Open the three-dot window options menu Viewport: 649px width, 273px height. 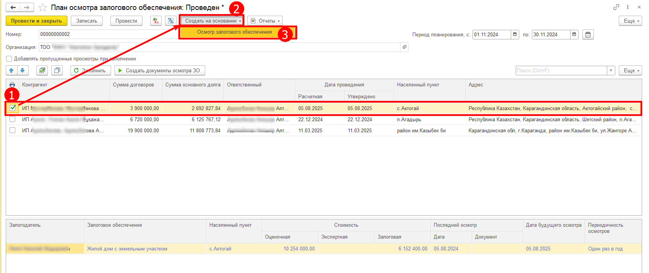[x=628, y=7]
